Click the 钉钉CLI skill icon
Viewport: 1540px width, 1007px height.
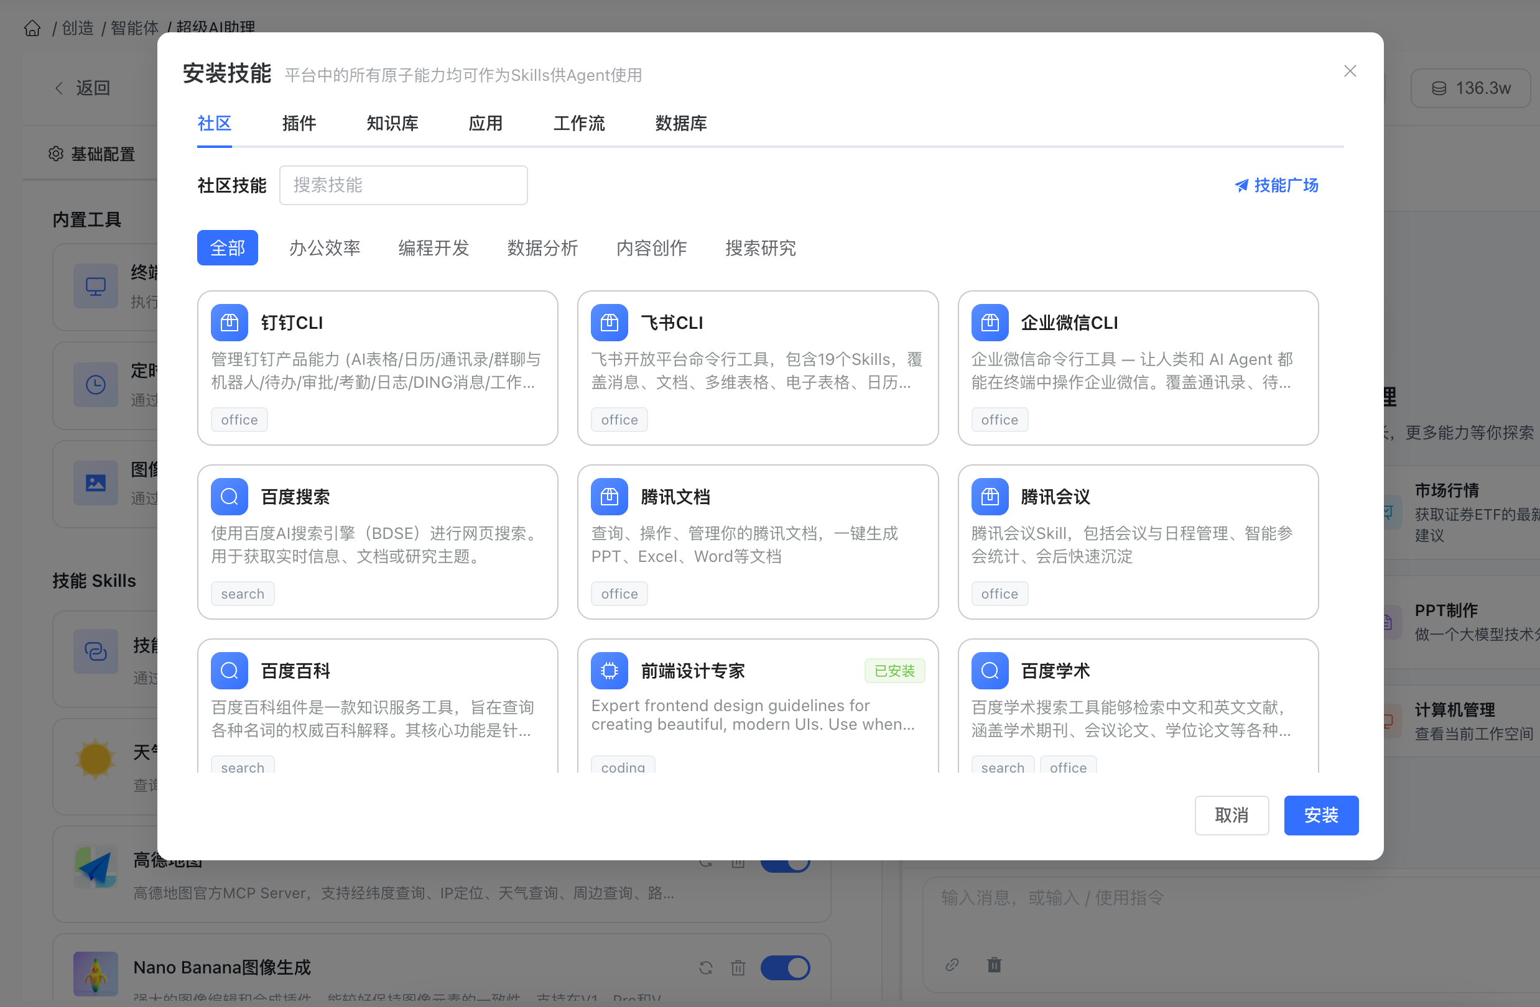click(229, 322)
